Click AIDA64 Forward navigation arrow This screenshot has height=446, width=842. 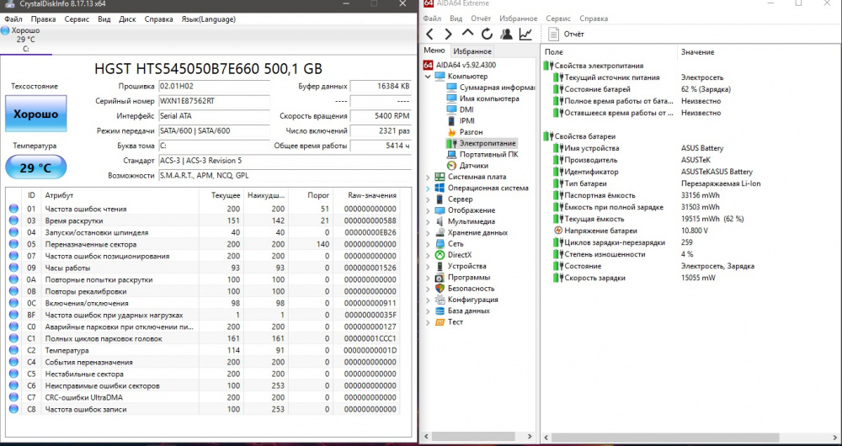click(x=448, y=35)
